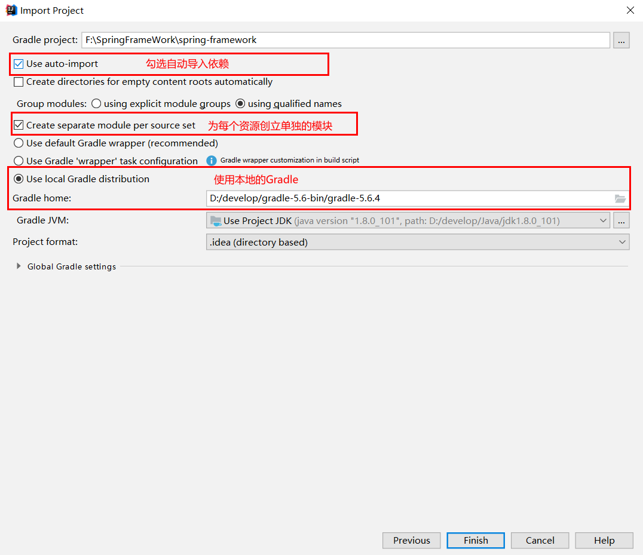The image size is (643, 555).
Task: Open the Project format dropdown
Action: 418,242
